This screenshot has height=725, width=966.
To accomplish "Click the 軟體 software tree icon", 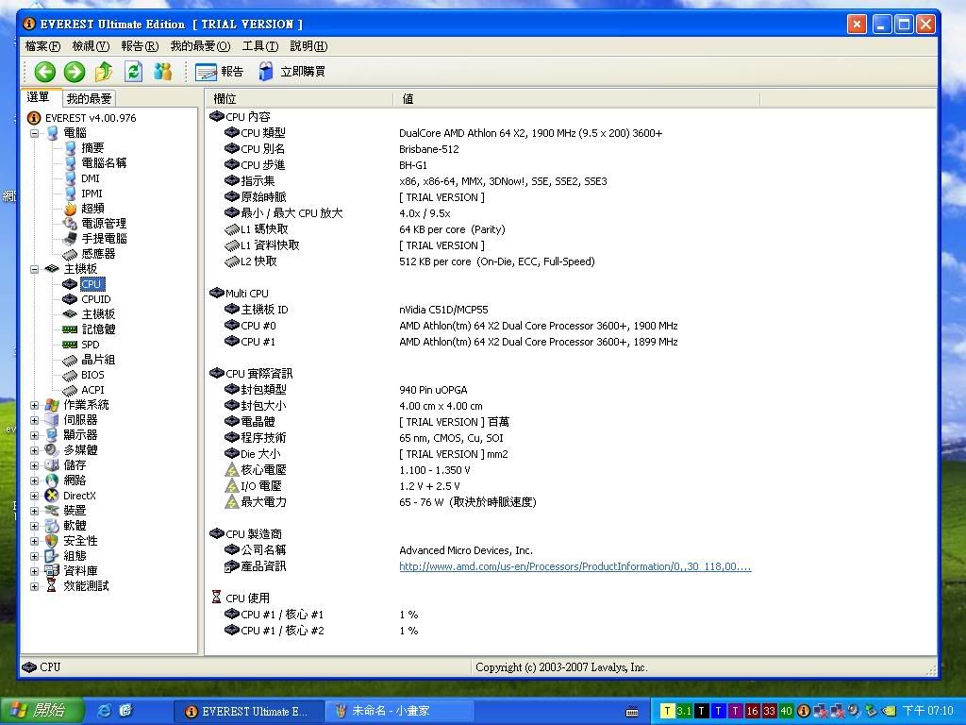I will pos(52,526).
